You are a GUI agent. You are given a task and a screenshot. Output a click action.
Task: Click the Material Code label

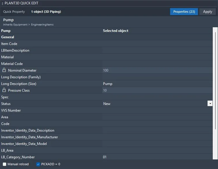(12, 64)
